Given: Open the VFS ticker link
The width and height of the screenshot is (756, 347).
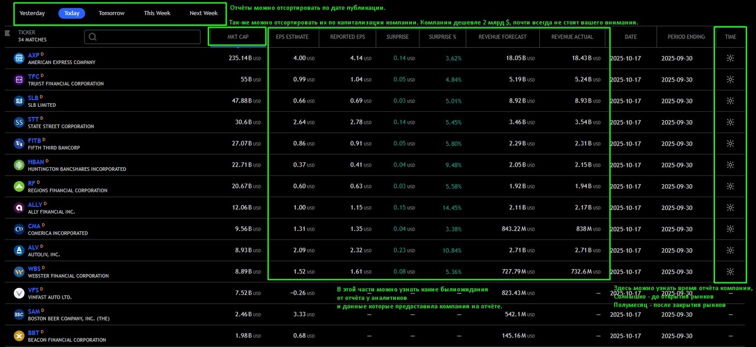Looking at the screenshot, I should click(x=33, y=290).
